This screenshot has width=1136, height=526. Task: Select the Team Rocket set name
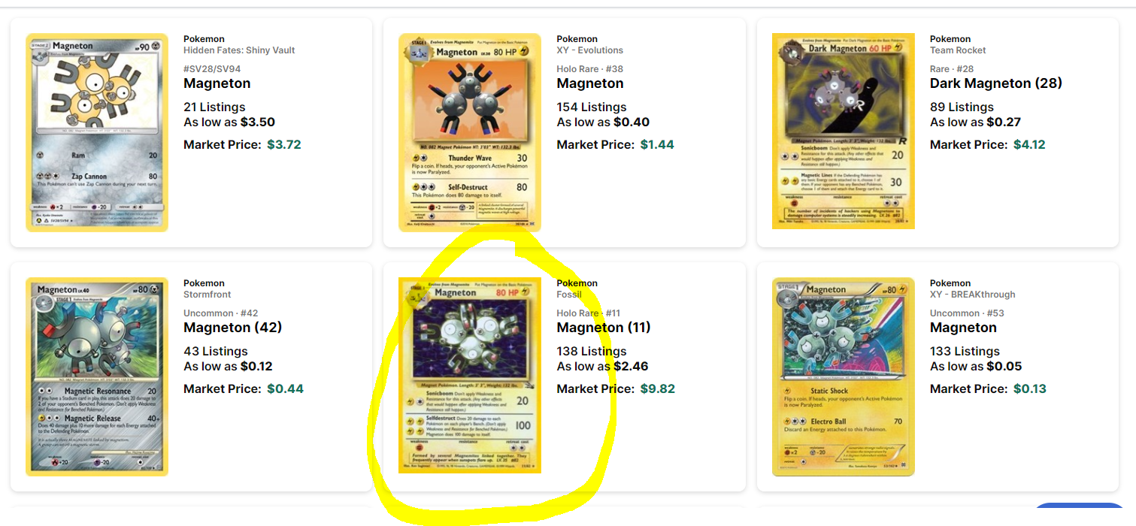[958, 50]
